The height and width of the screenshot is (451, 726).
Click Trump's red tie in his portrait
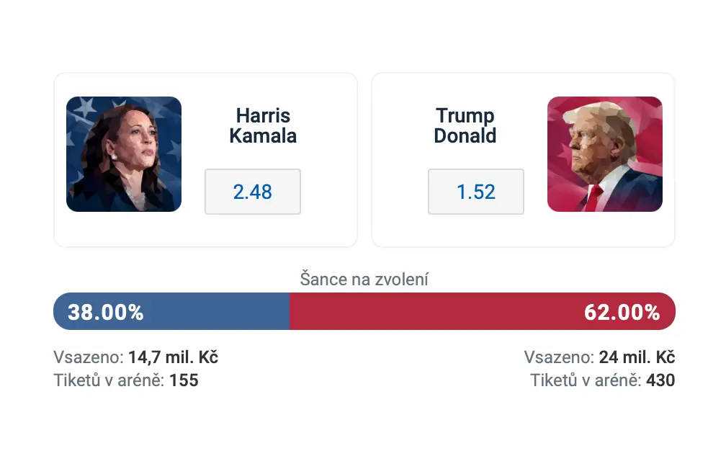click(x=595, y=196)
